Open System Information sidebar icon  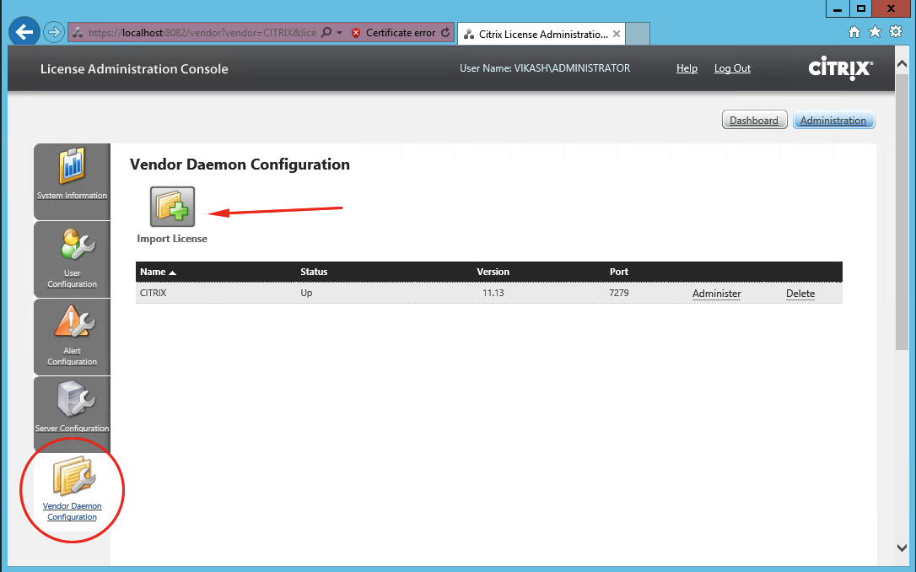click(72, 166)
